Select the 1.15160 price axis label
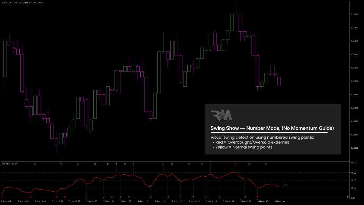The height and width of the screenshot is (205, 364). click(x=355, y=68)
